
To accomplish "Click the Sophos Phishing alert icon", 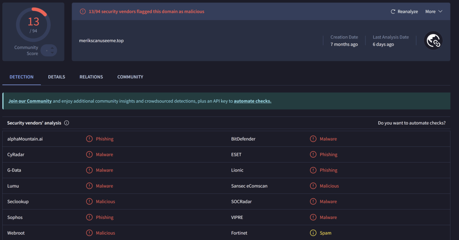I will coord(89,217).
